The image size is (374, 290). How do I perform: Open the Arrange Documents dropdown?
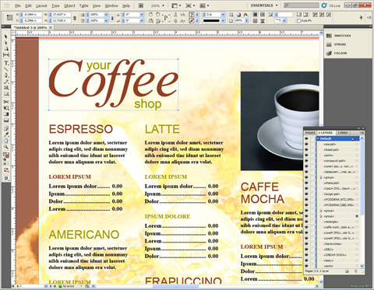pyautogui.click(x=205, y=5)
